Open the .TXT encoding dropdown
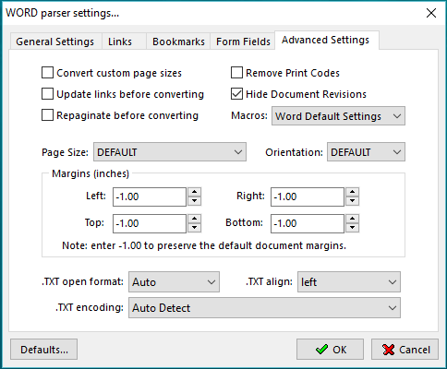The width and height of the screenshot is (447, 369). pos(264,307)
